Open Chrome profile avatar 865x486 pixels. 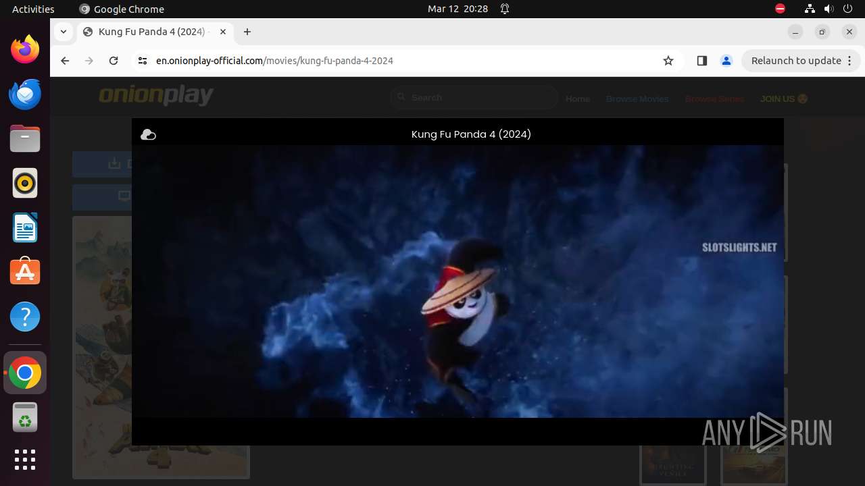(x=726, y=61)
